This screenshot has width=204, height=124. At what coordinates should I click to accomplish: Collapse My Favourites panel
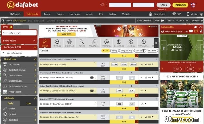point(35,48)
